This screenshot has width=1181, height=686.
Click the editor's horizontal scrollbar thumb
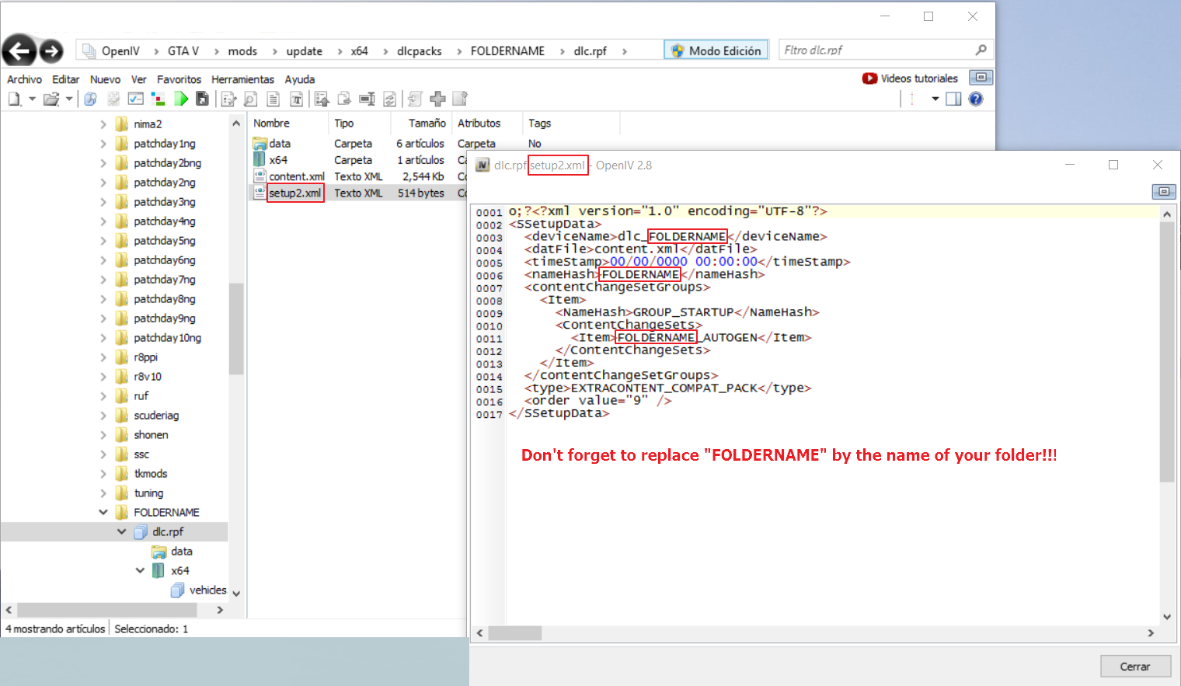[x=514, y=633]
